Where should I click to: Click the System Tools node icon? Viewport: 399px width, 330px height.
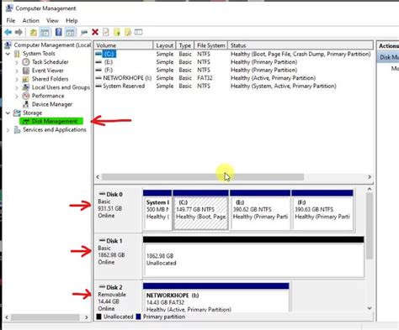pyautogui.click(x=17, y=54)
